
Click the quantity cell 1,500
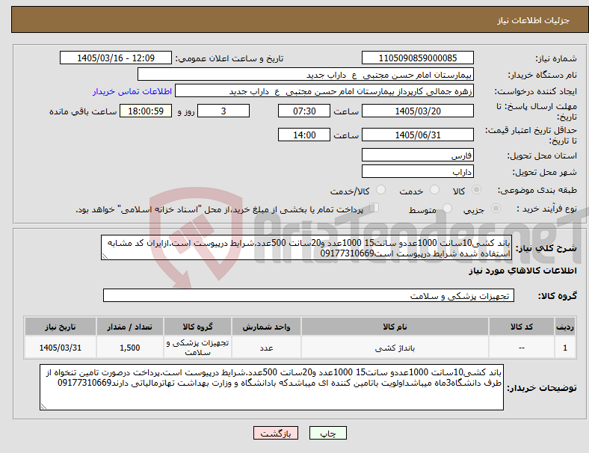[129, 348]
